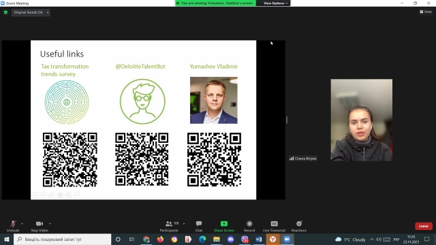This screenshot has height=245, width=436.
Task: Click the Yumashev Vladimir QR code
Action: click(214, 159)
